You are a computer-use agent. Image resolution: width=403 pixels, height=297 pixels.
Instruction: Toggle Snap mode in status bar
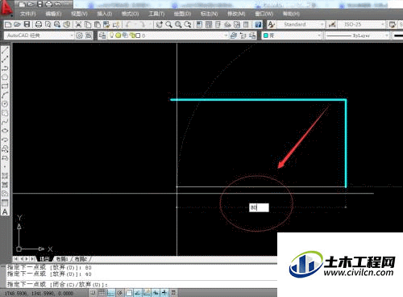[93, 293]
